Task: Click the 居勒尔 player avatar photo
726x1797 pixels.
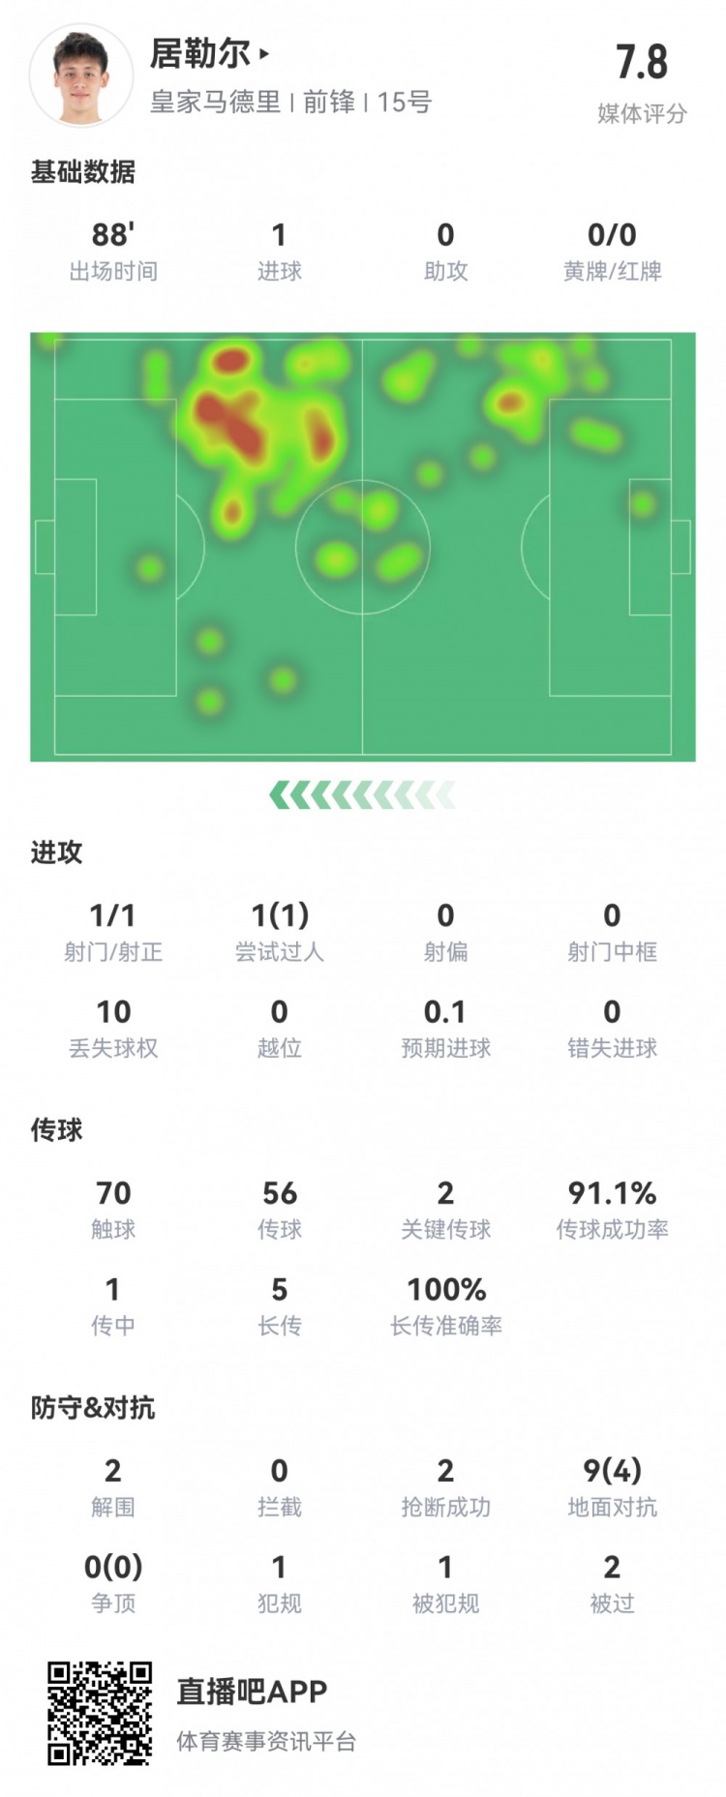Action: (80, 76)
